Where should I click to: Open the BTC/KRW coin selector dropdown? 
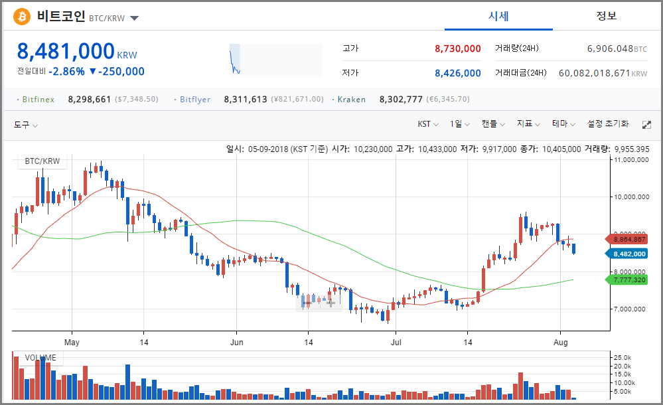(134, 18)
